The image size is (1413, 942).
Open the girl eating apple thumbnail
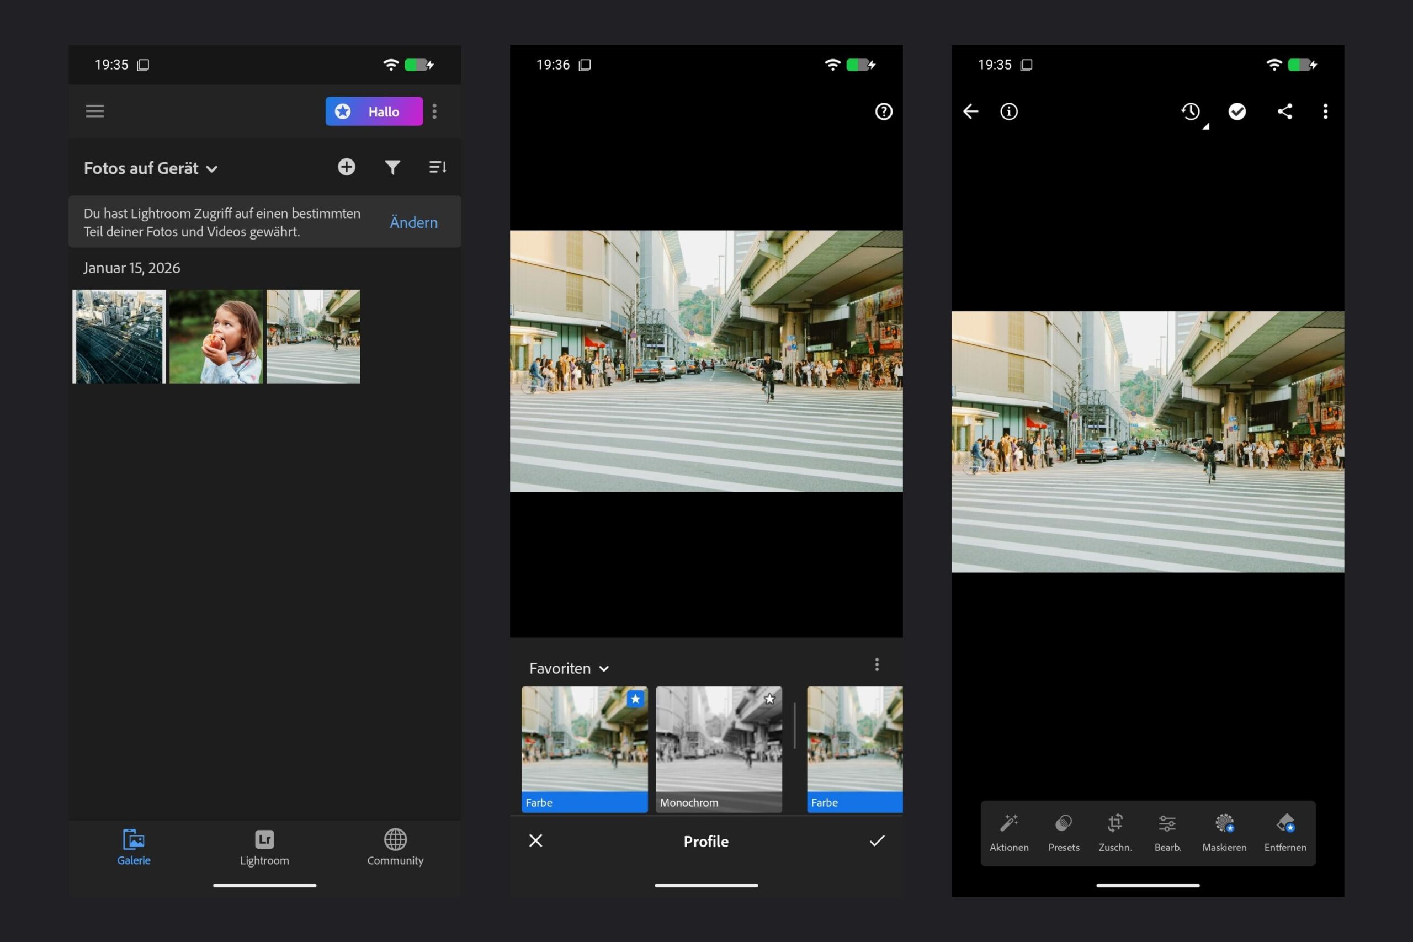[x=216, y=337]
